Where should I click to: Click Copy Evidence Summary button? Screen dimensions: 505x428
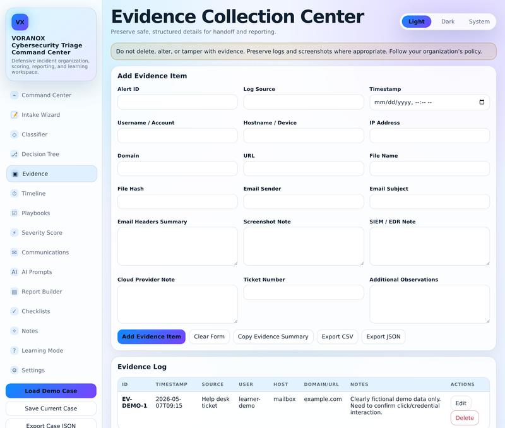click(x=273, y=336)
